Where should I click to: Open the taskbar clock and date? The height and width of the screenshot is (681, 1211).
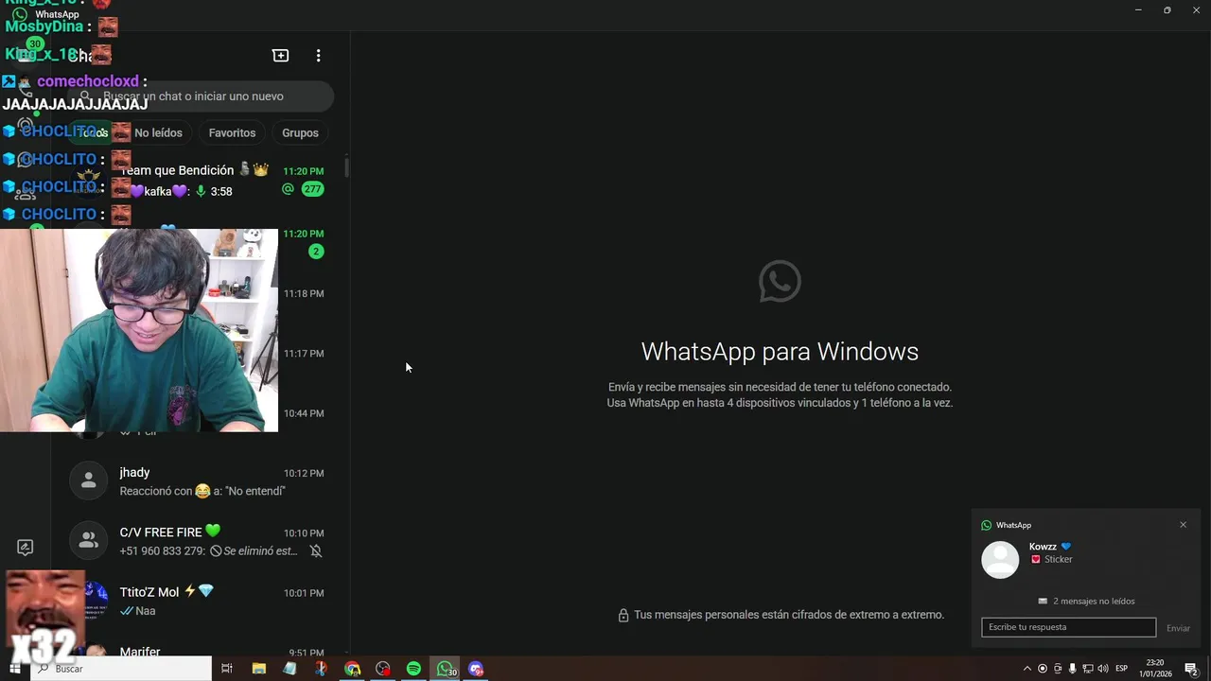click(x=1155, y=669)
